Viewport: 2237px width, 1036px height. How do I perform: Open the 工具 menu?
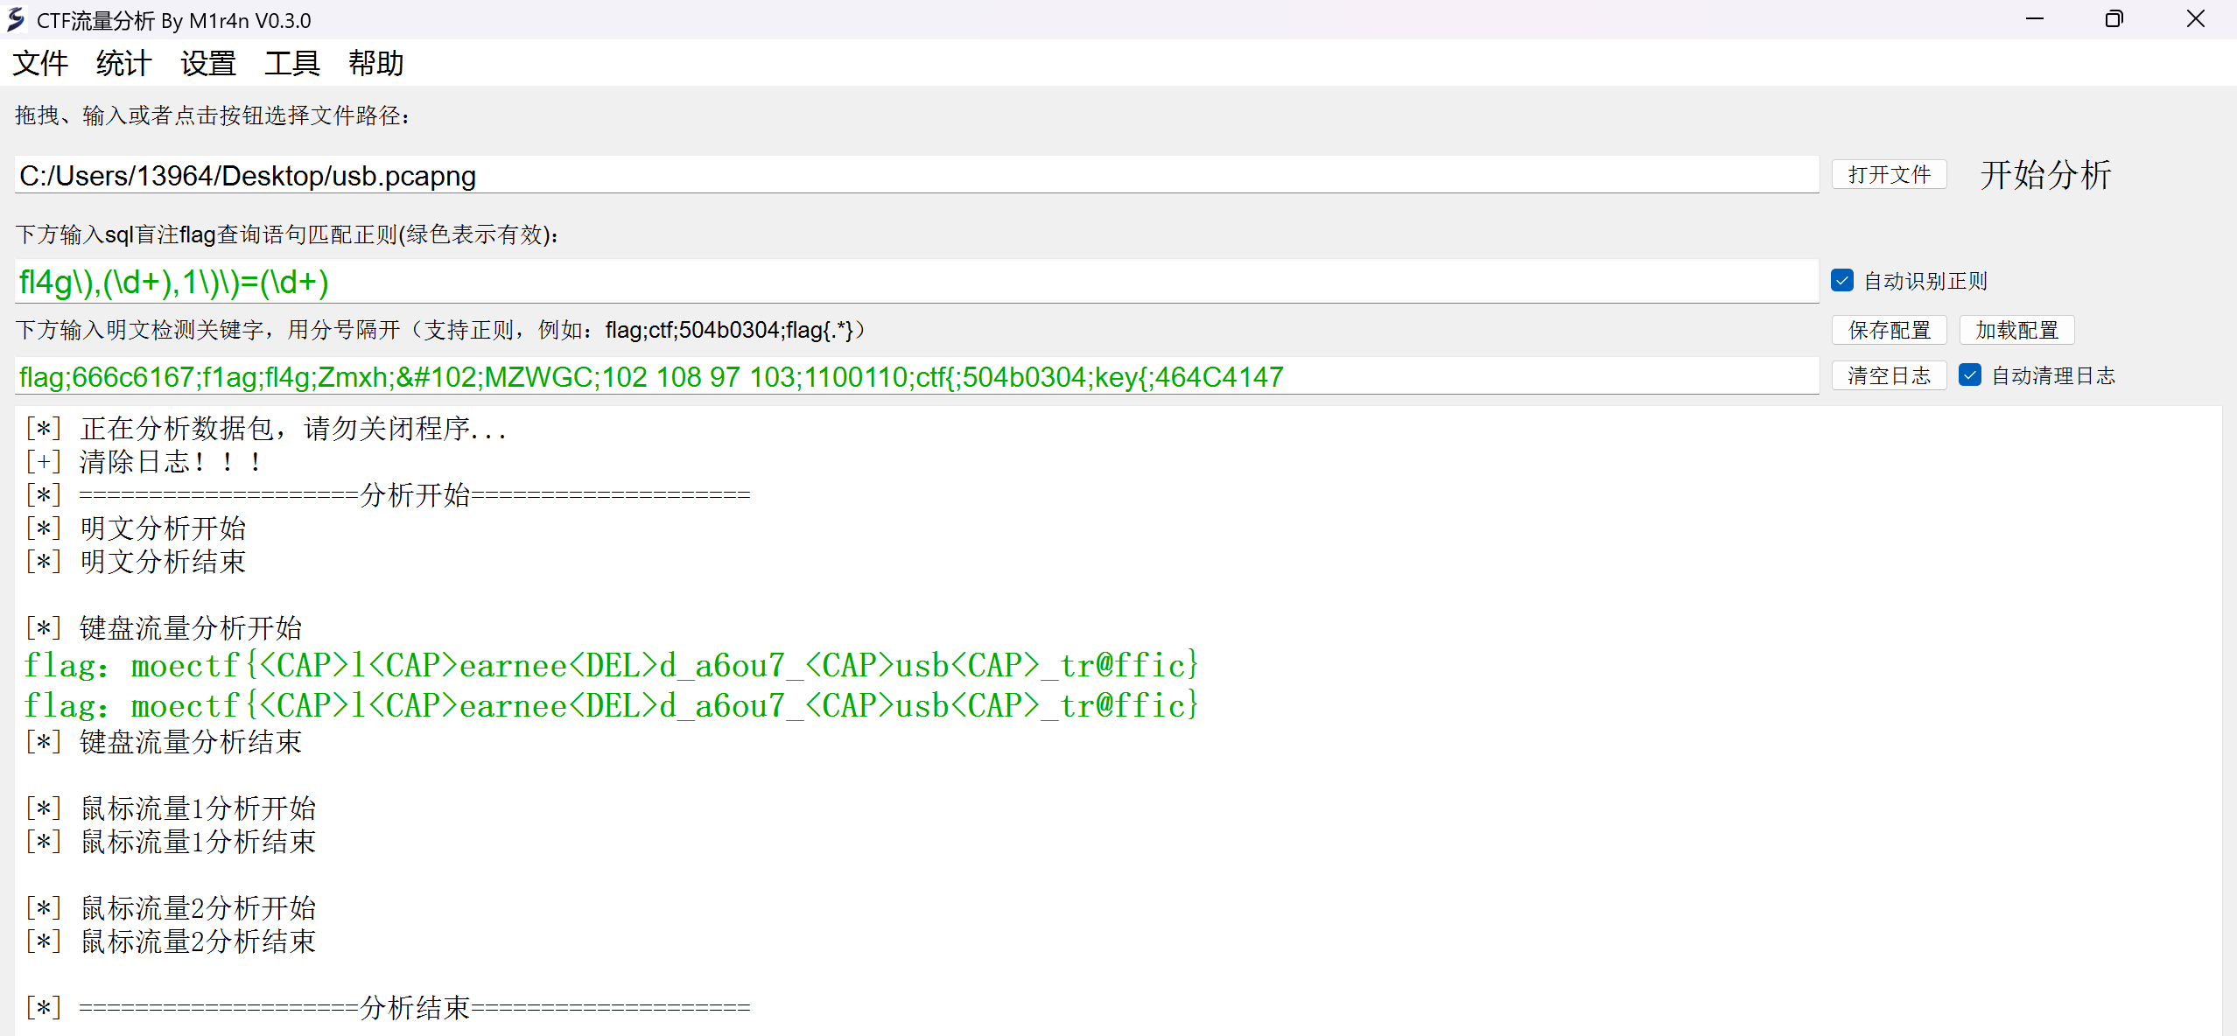[x=291, y=63]
